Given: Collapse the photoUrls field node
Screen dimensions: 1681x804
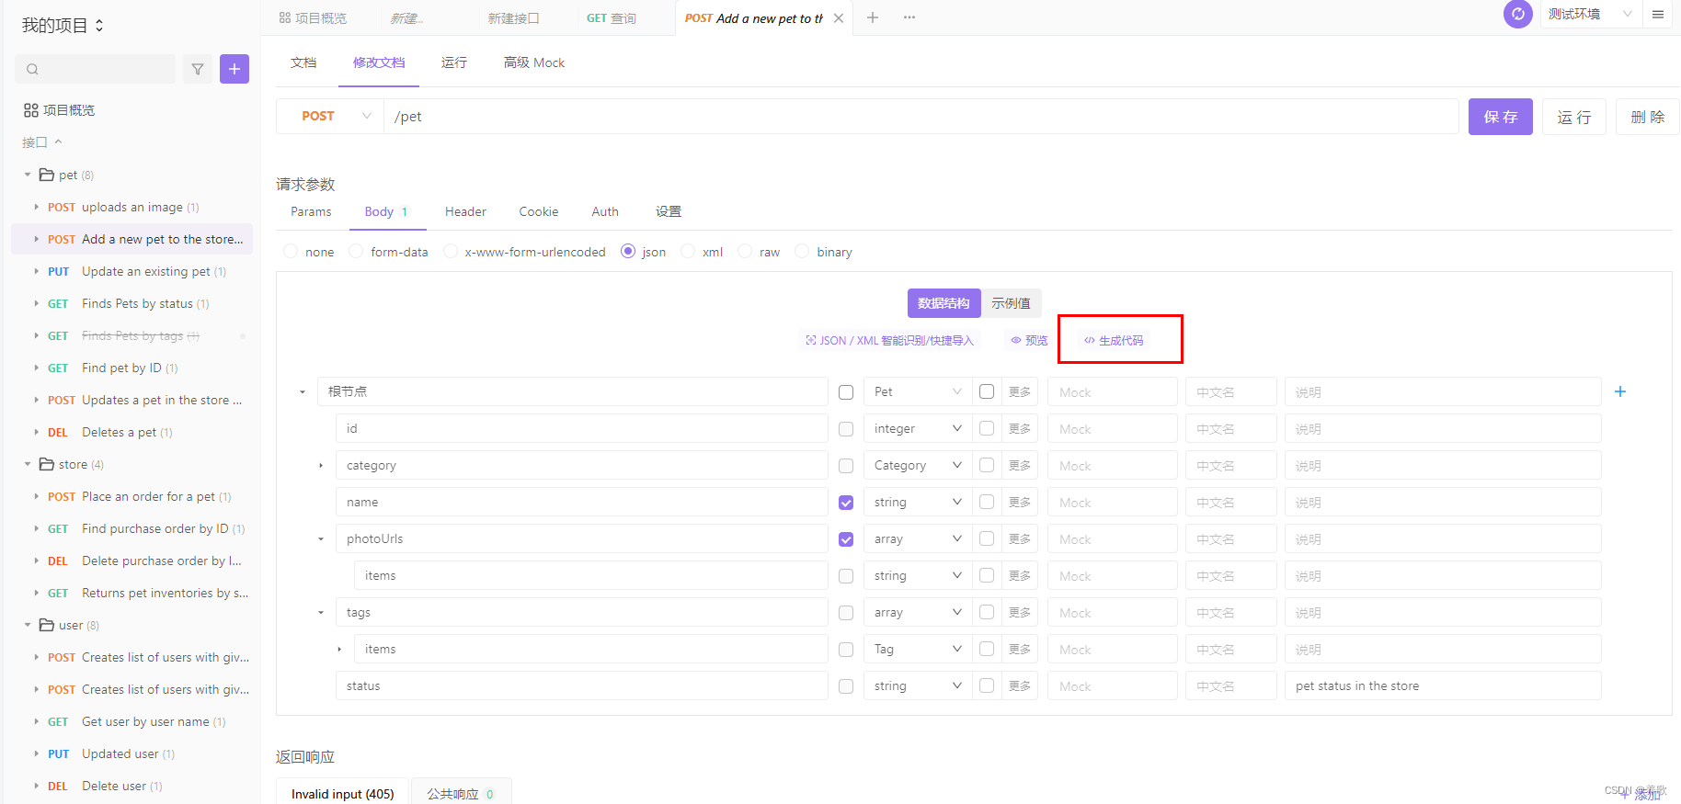Looking at the screenshot, I should (321, 539).
